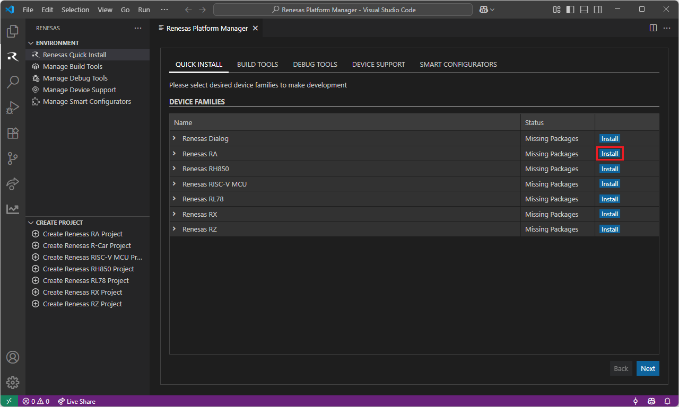Toggle the Primary Side Bar layout icon
This screenshot has height=407, width=679.
click(570, 10)
